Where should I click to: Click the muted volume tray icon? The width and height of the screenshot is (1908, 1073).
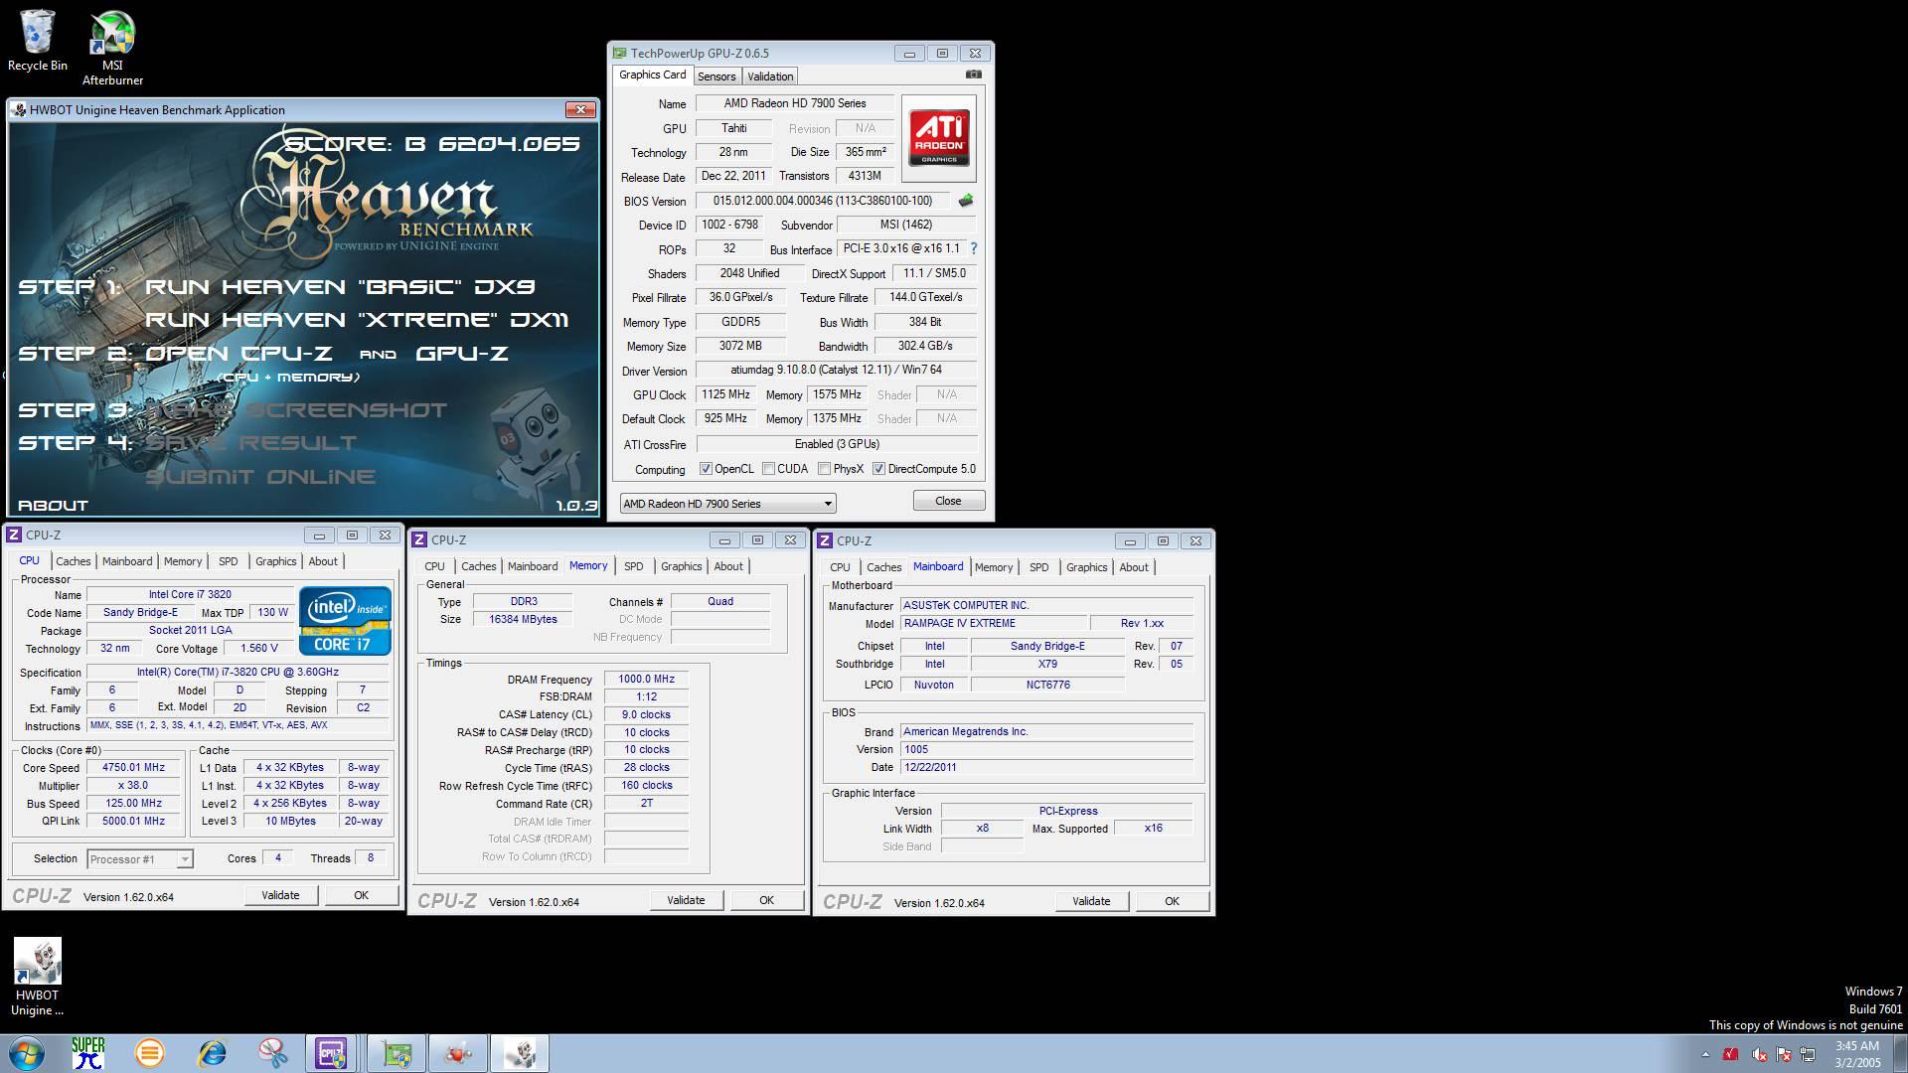click(x=1759, y=1054)
